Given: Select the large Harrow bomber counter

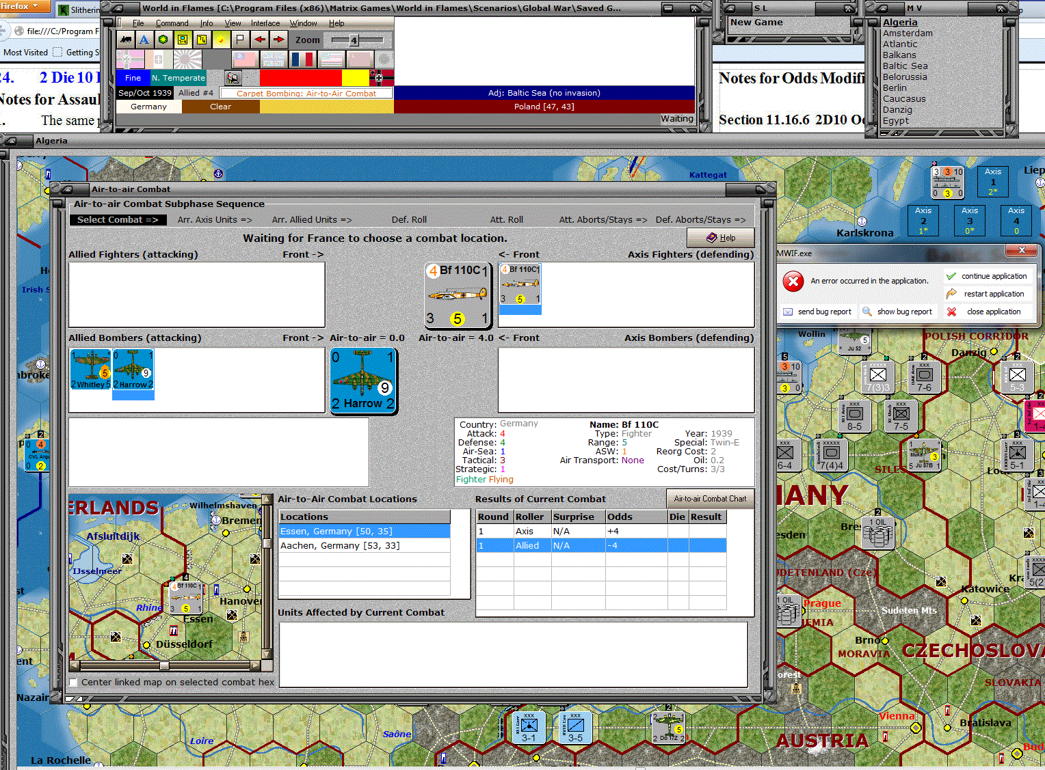Looking at the screenshot, I should click(x=363, y=381).
